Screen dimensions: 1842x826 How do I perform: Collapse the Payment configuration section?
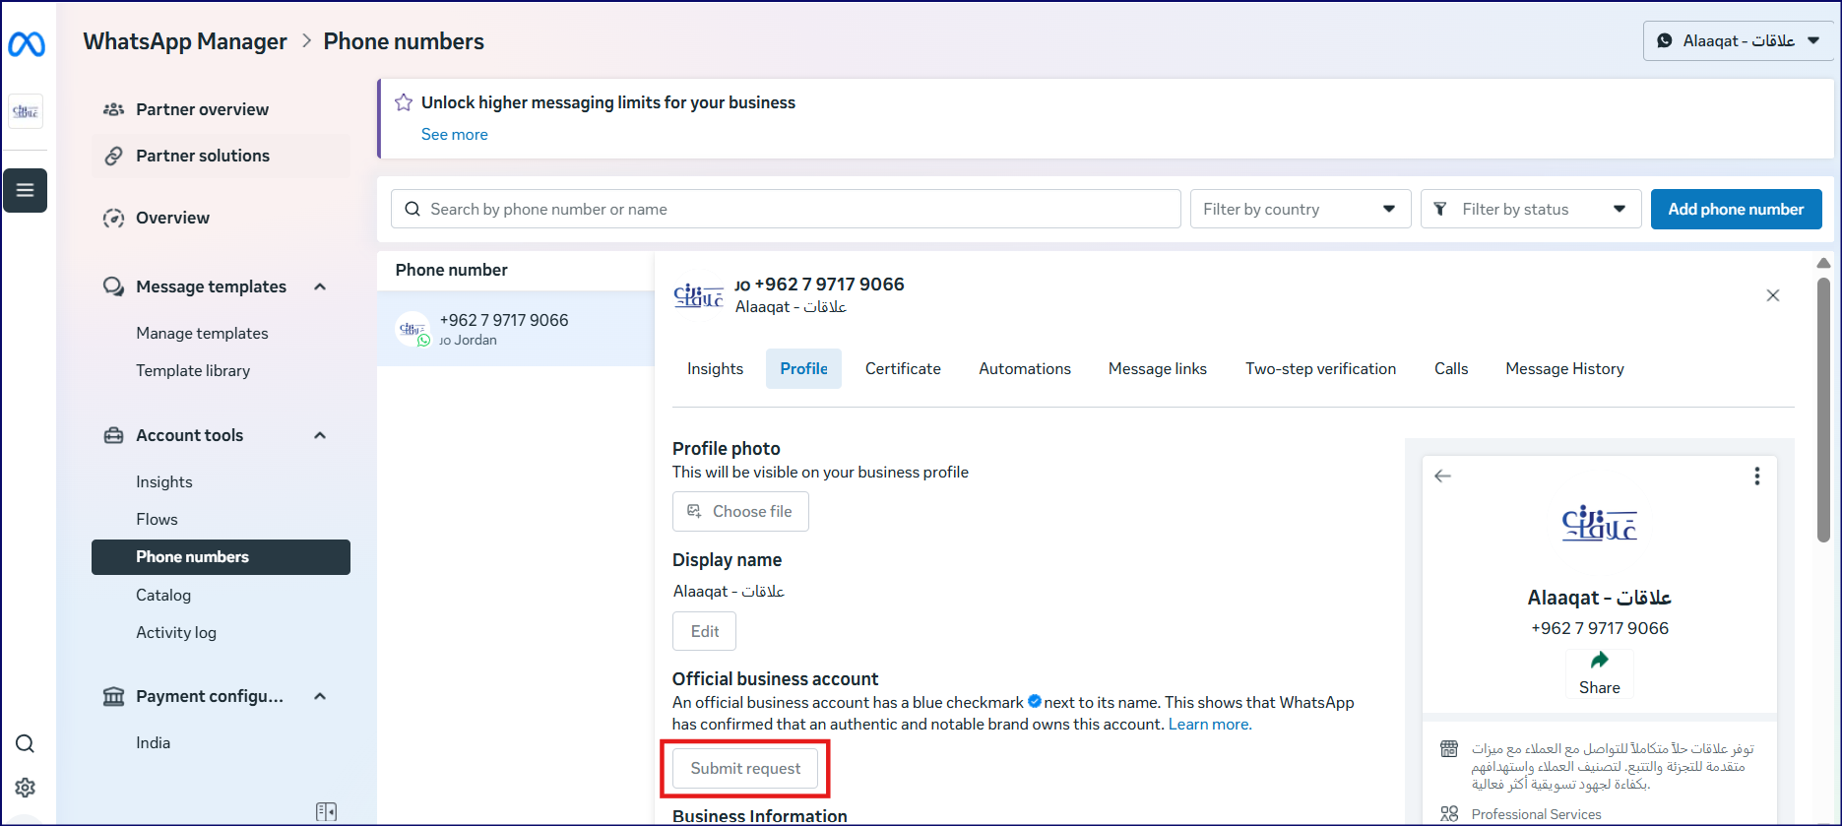(320, 696)
